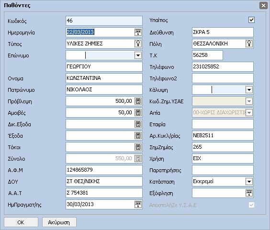Click the Α.Φ.Μ field with 124865879
270x230 pixels.
tap(104, 170)
